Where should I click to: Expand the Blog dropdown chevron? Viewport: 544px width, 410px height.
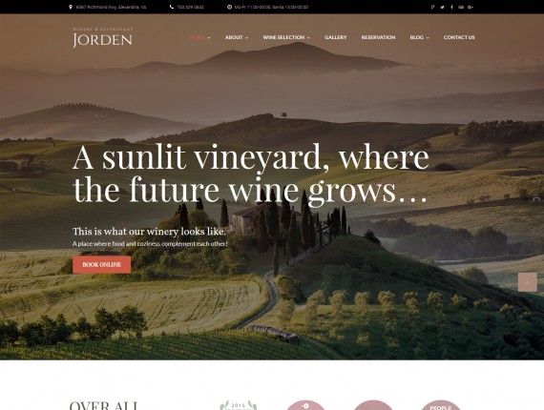coord(428,38)
